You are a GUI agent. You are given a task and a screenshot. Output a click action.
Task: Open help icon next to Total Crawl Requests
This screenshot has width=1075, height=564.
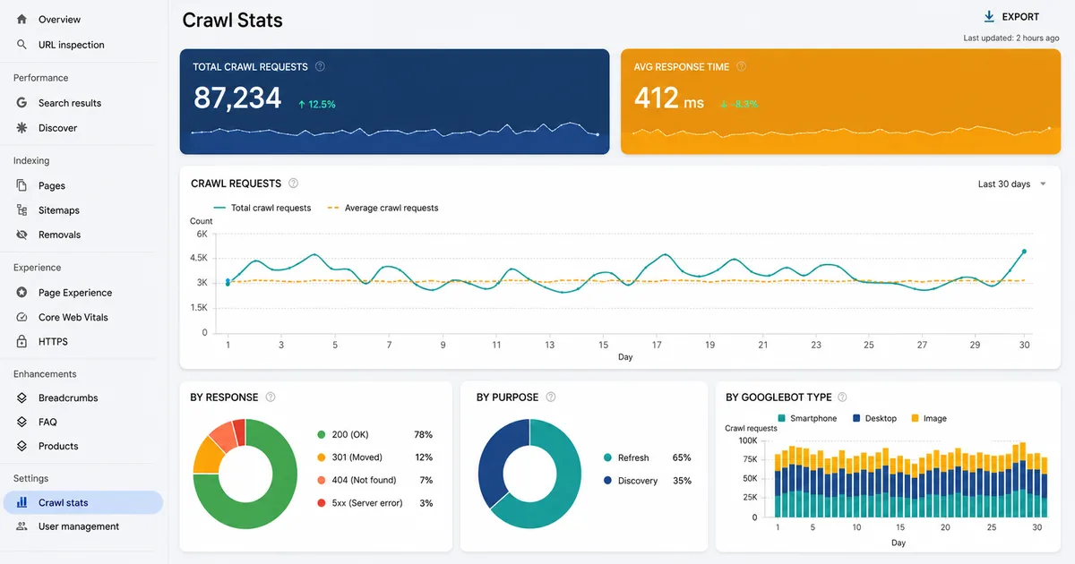(320, 66)
